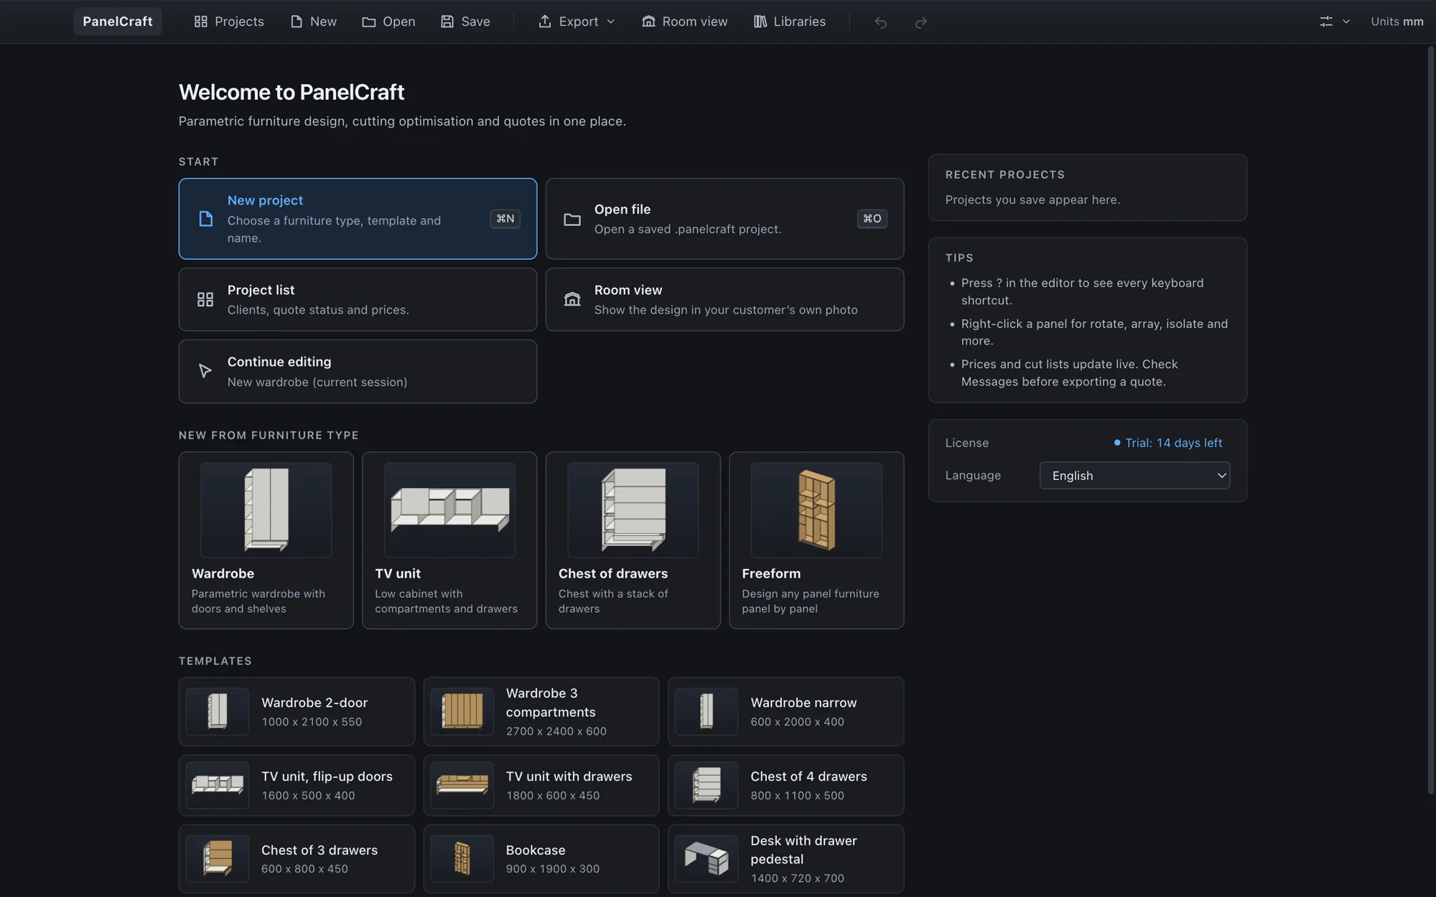Click Wardrobe narrow template thumbnail
Screen dimensions: 1436x897
707,711
